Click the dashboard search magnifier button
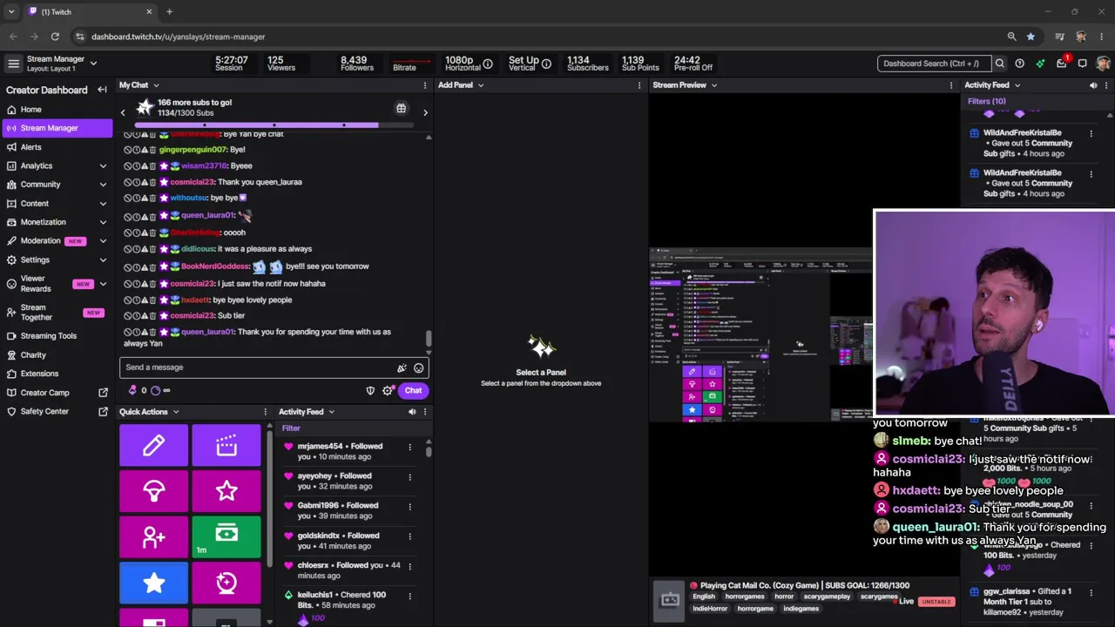 pos(1000,64)
